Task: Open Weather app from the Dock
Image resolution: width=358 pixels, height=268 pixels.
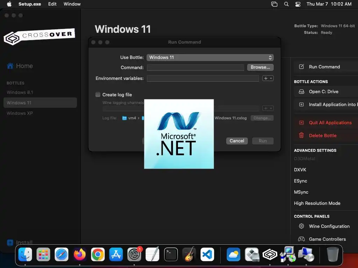Action: [x=233, y=254]
